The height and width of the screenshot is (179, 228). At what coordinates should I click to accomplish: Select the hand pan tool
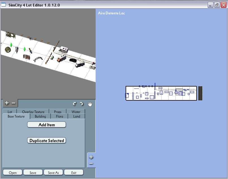click(90, 104)
